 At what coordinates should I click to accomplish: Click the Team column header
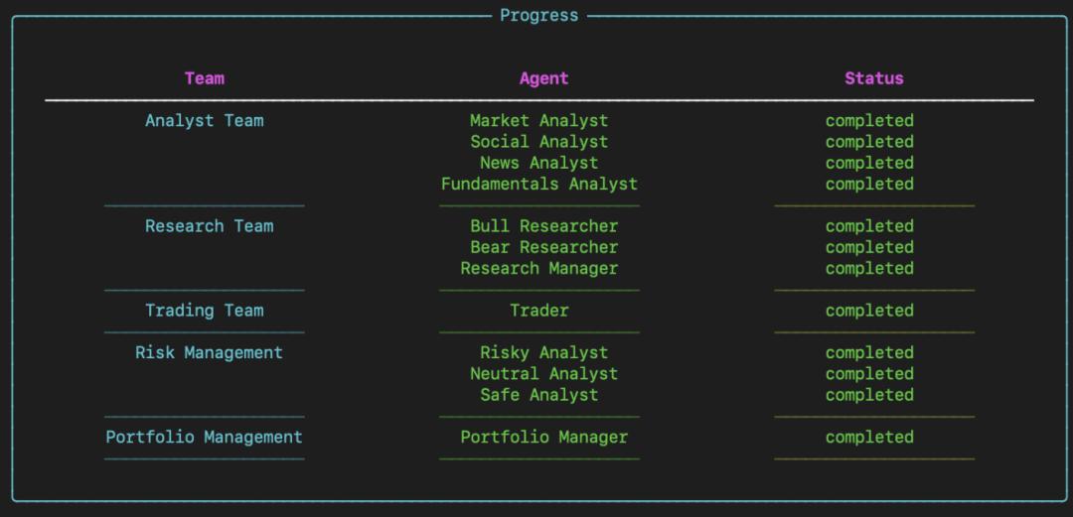(x=205, y=78)
